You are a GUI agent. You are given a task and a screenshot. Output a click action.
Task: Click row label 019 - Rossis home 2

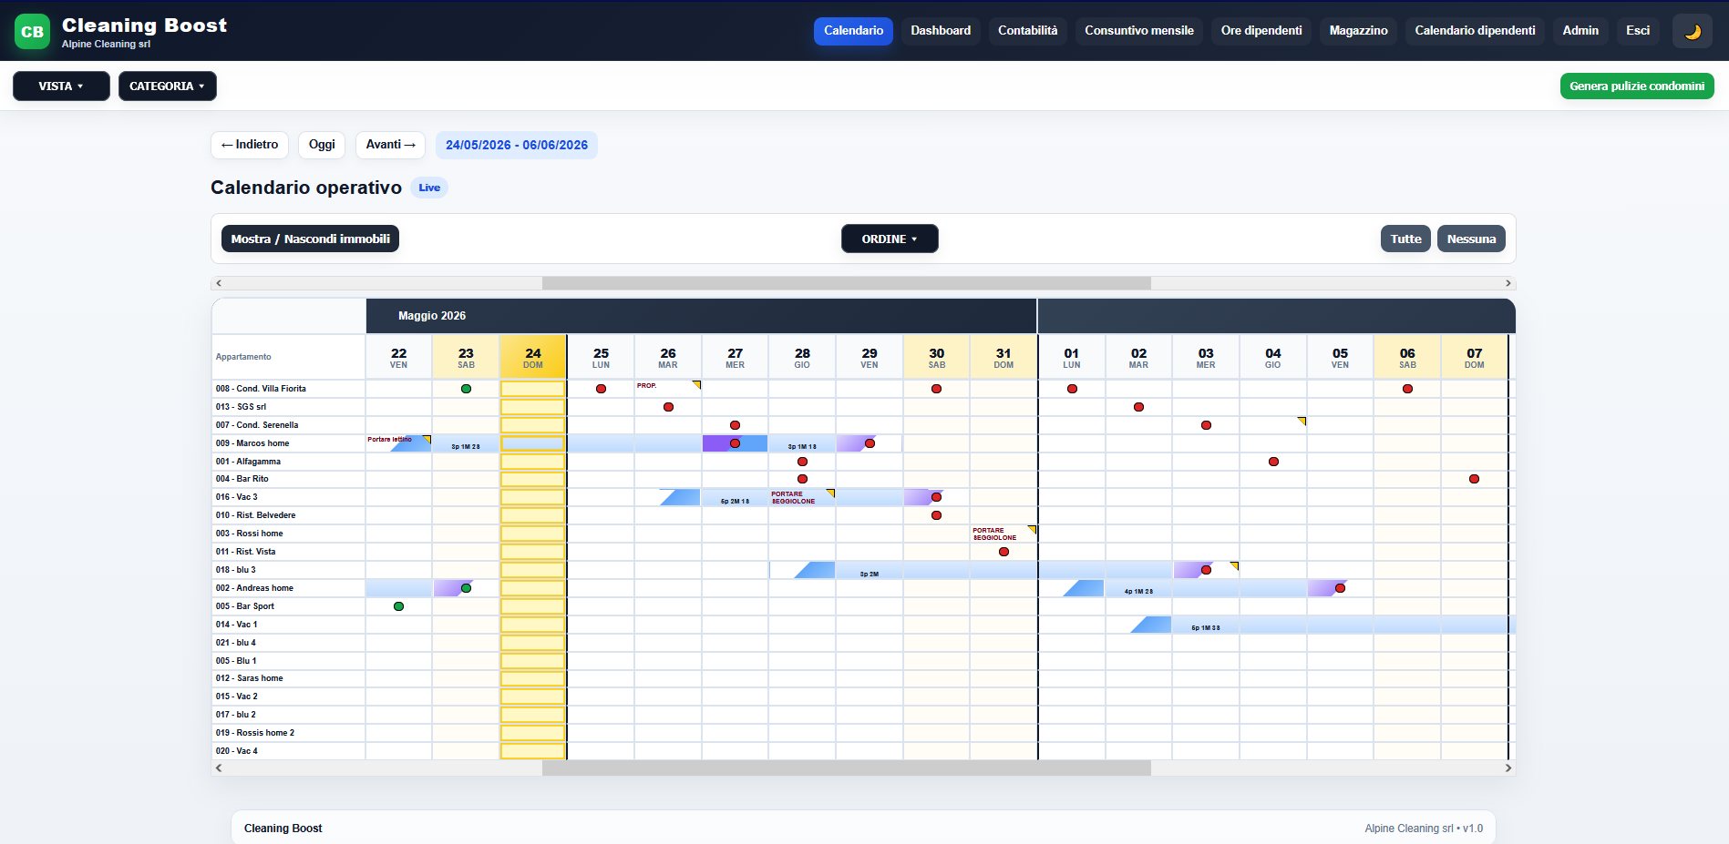click(255, 733)
